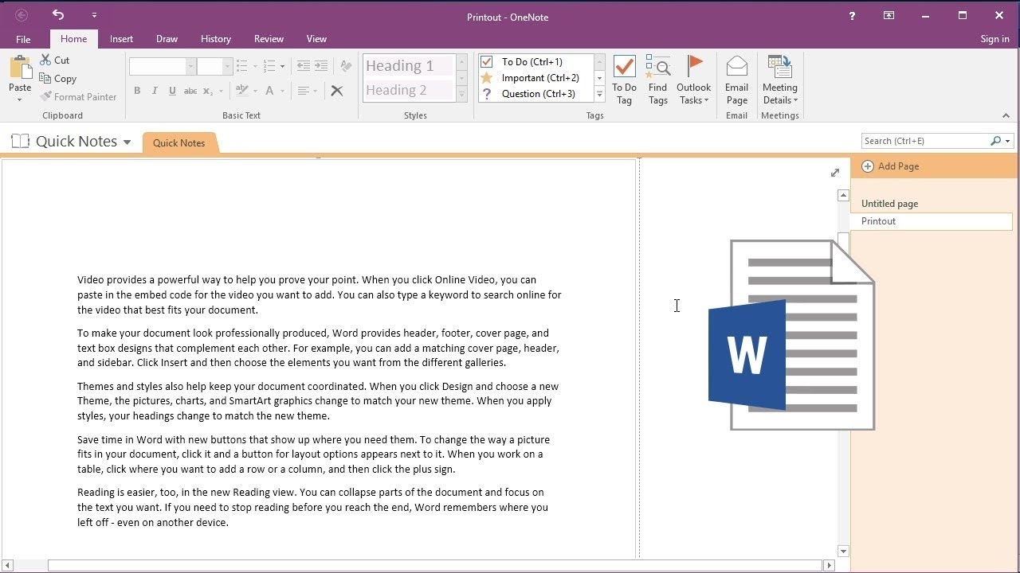Screen dimensions: 1020x573
Task: Open Find Tags pane
Action: tap(658, 80)
